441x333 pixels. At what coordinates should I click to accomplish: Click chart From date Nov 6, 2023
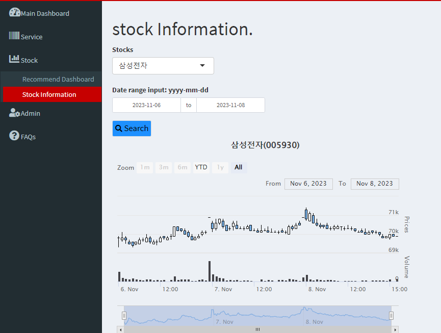click(x=308, y=184)
